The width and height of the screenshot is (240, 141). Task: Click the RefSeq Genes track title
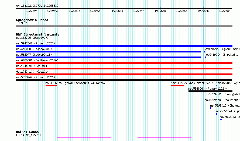click(28, 132)
